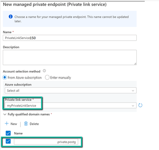Open the Private link service dropdown arrow
Image resolution: width=159 pixels, height=150 pixels.
pos(133,106)
